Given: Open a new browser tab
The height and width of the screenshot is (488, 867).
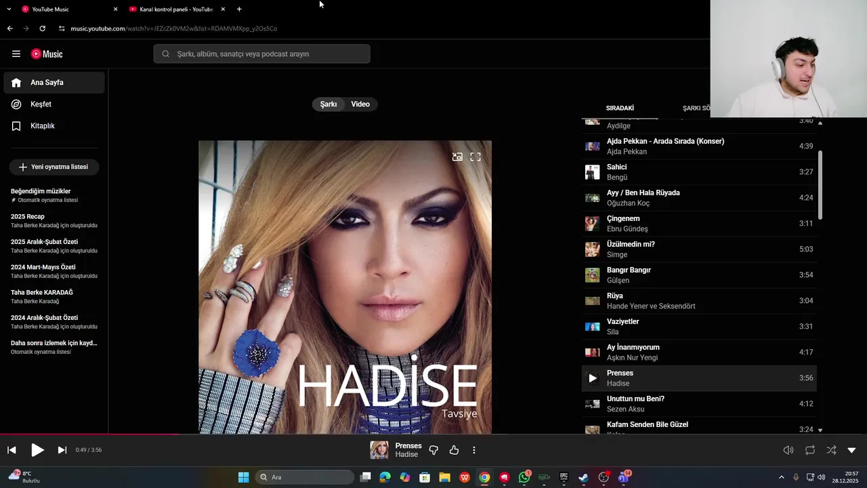Looking at the screenshot, I should (239, 9).
